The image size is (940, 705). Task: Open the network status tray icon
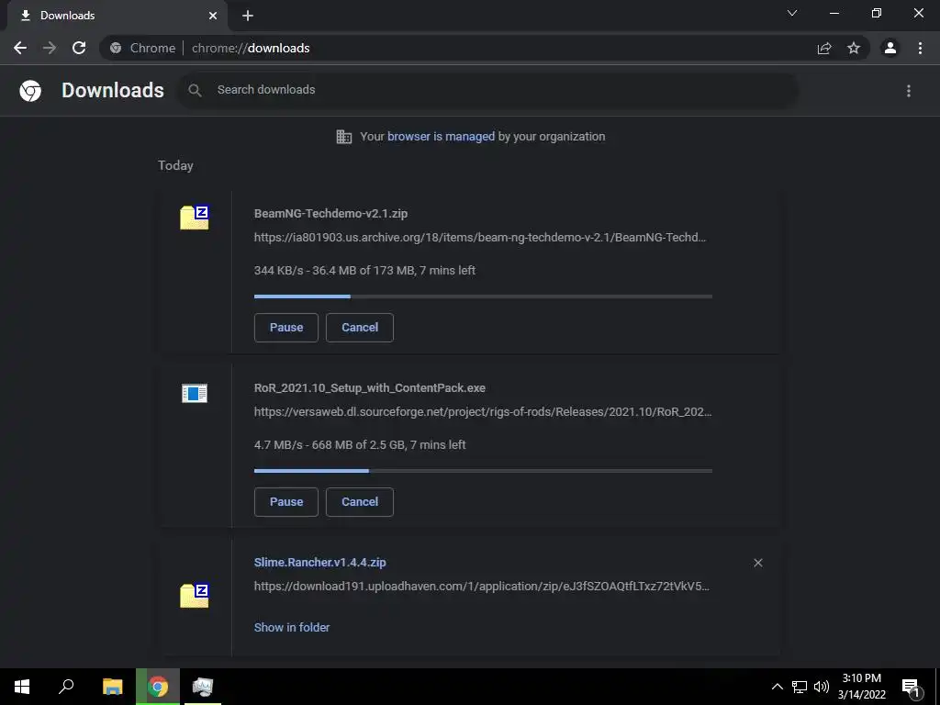(x=800, y=687)
